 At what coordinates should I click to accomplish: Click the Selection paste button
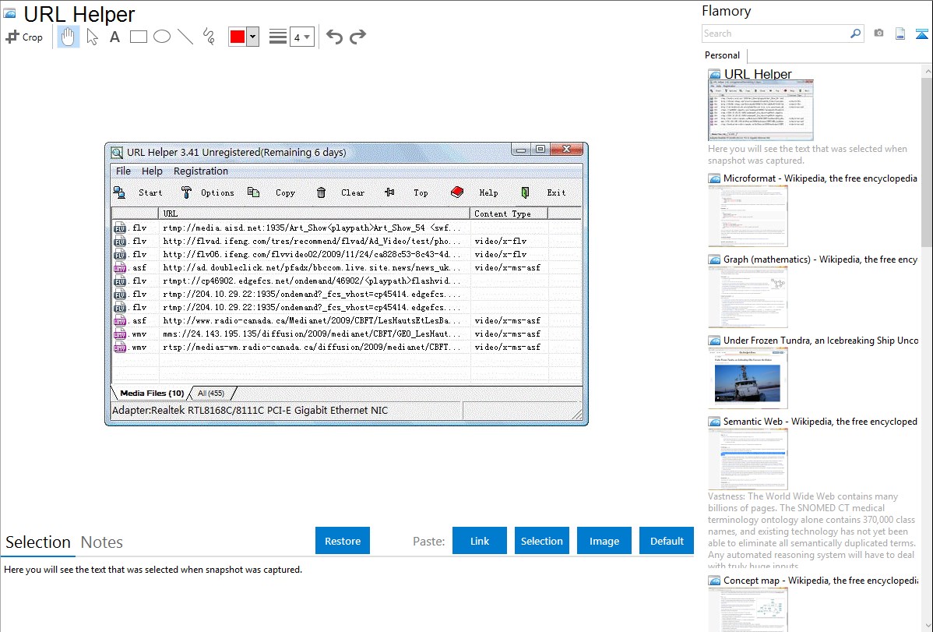[x=541, y=541]
